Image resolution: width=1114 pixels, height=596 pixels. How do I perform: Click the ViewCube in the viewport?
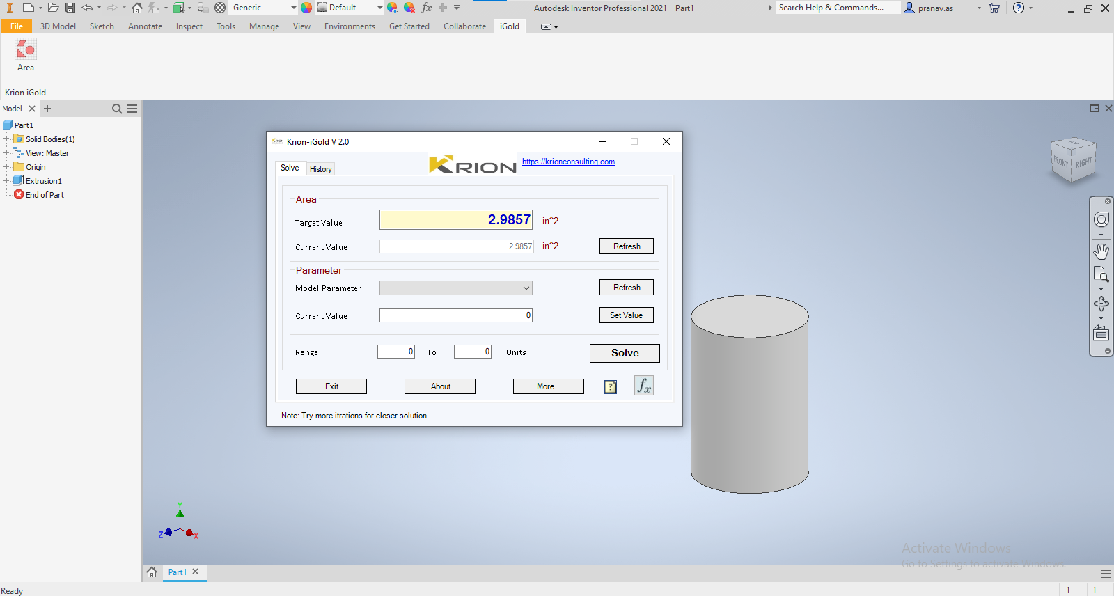pos(1073,160)
